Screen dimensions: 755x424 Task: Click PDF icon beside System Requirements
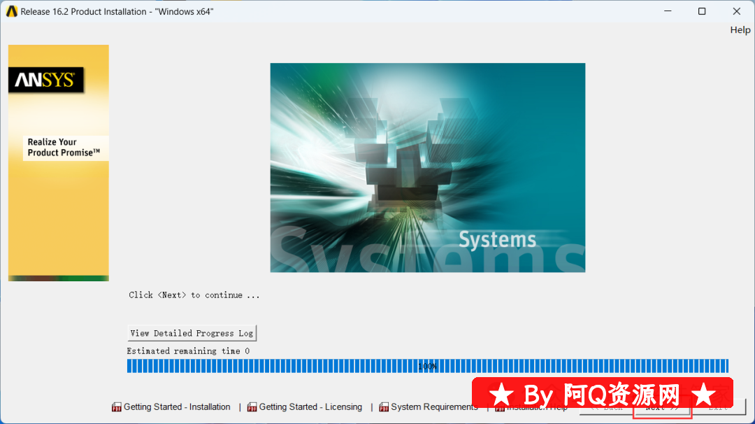384,407
